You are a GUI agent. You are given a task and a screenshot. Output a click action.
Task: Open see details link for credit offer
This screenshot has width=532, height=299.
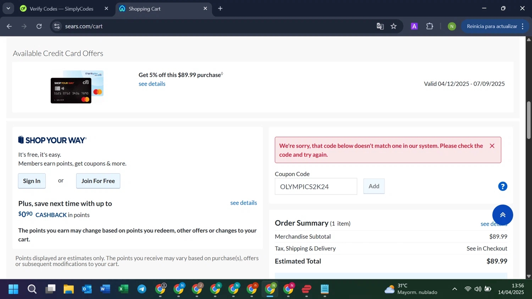coord(152,84)
